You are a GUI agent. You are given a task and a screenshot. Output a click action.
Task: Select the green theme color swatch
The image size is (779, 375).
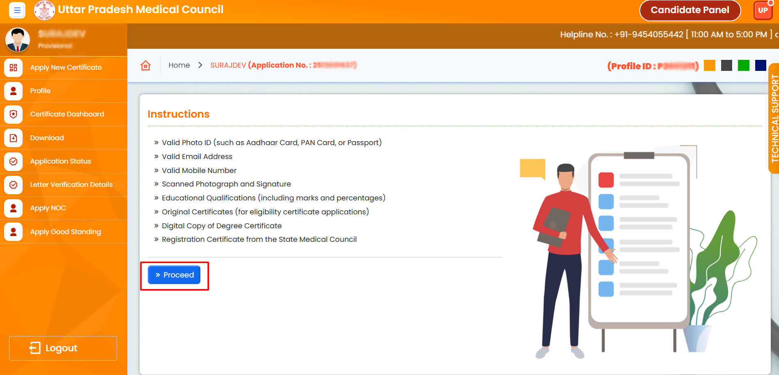pos(743,66)
